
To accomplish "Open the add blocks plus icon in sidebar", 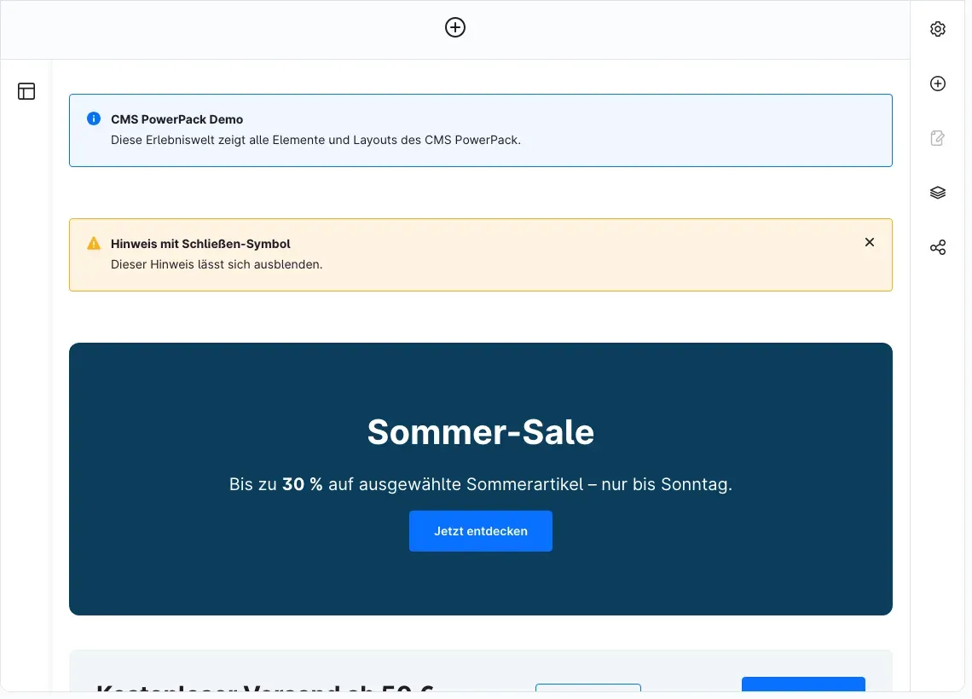I will [937, 84].
